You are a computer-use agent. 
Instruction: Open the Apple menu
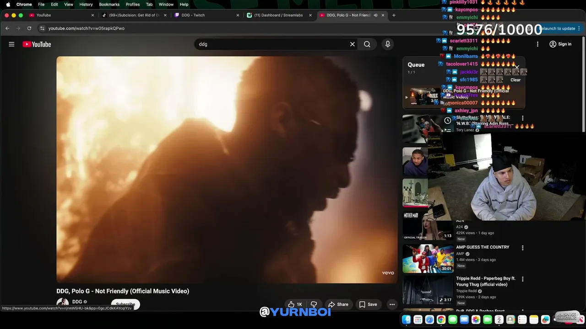coord(8,4)
